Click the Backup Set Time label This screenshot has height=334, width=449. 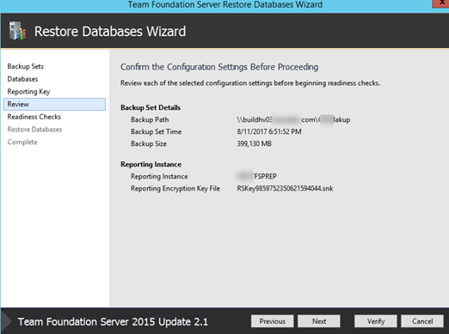tap(157, 131)
